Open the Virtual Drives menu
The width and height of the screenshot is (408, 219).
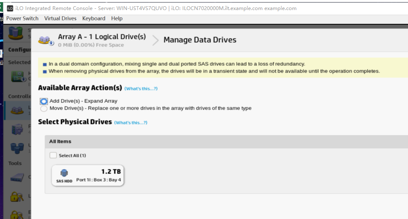(x=60, y=18)
